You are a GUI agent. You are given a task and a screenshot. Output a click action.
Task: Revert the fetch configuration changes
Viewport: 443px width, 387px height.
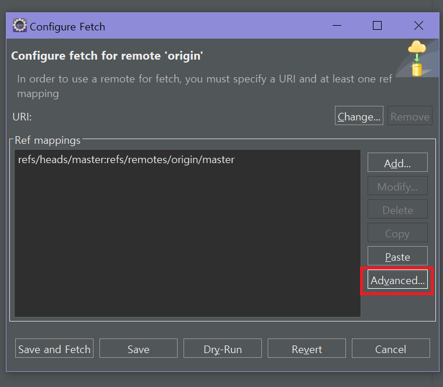click(307, 348)
